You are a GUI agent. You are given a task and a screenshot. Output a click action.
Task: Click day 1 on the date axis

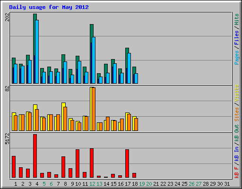16,184
